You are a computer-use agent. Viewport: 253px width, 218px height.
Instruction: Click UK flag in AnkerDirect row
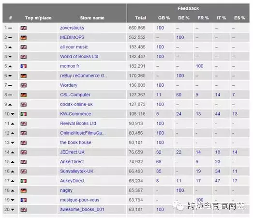[24, 162]
